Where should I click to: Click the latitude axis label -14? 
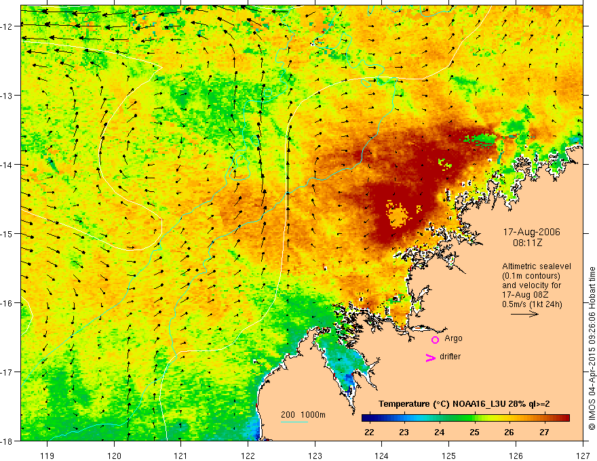coord(7,165)
